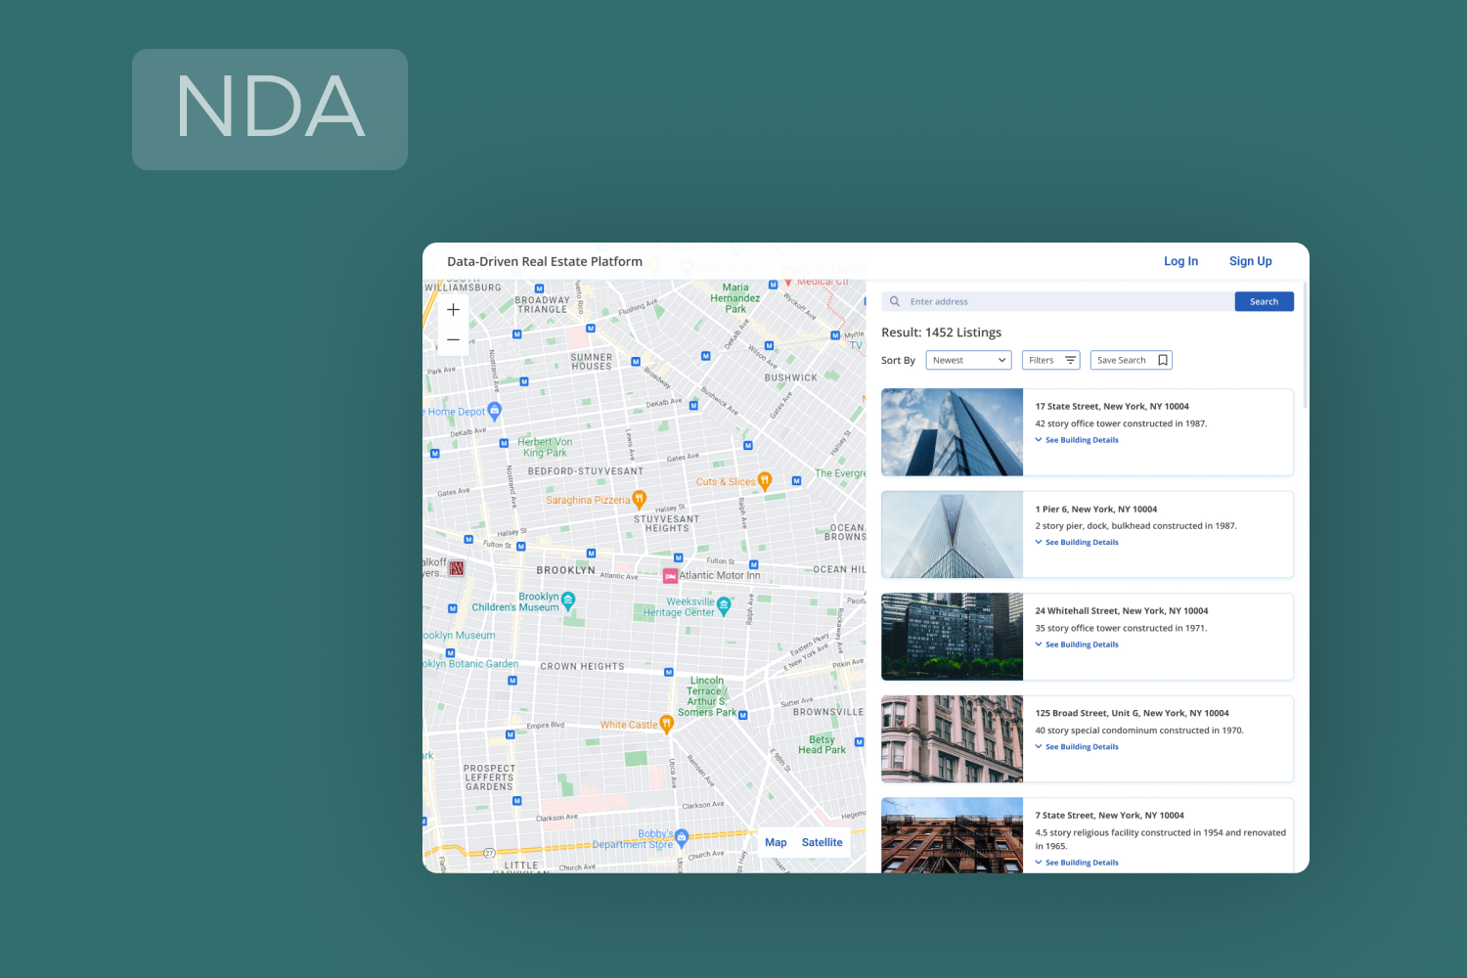
Task: Open the Brooklyn Children's Museum pin
Action: (x=568, y=600)
